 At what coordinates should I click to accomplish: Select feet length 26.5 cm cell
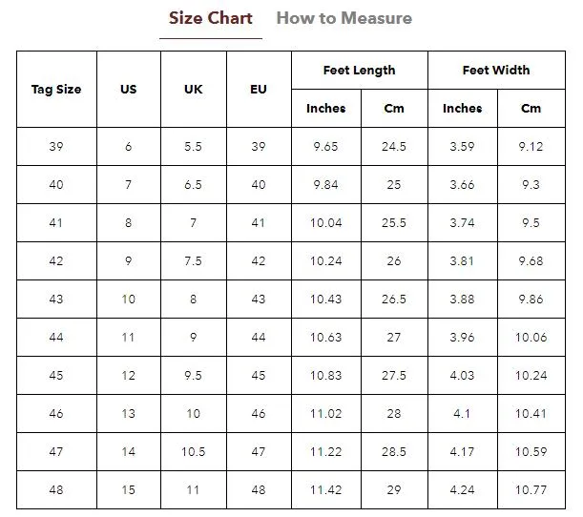(x=394, y=300)
